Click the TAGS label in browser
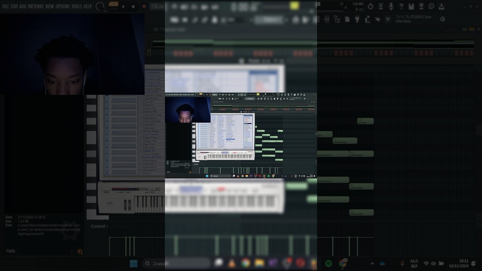This screenshot has width=482, height=271. pyautogui.click(x=11, y=251)
